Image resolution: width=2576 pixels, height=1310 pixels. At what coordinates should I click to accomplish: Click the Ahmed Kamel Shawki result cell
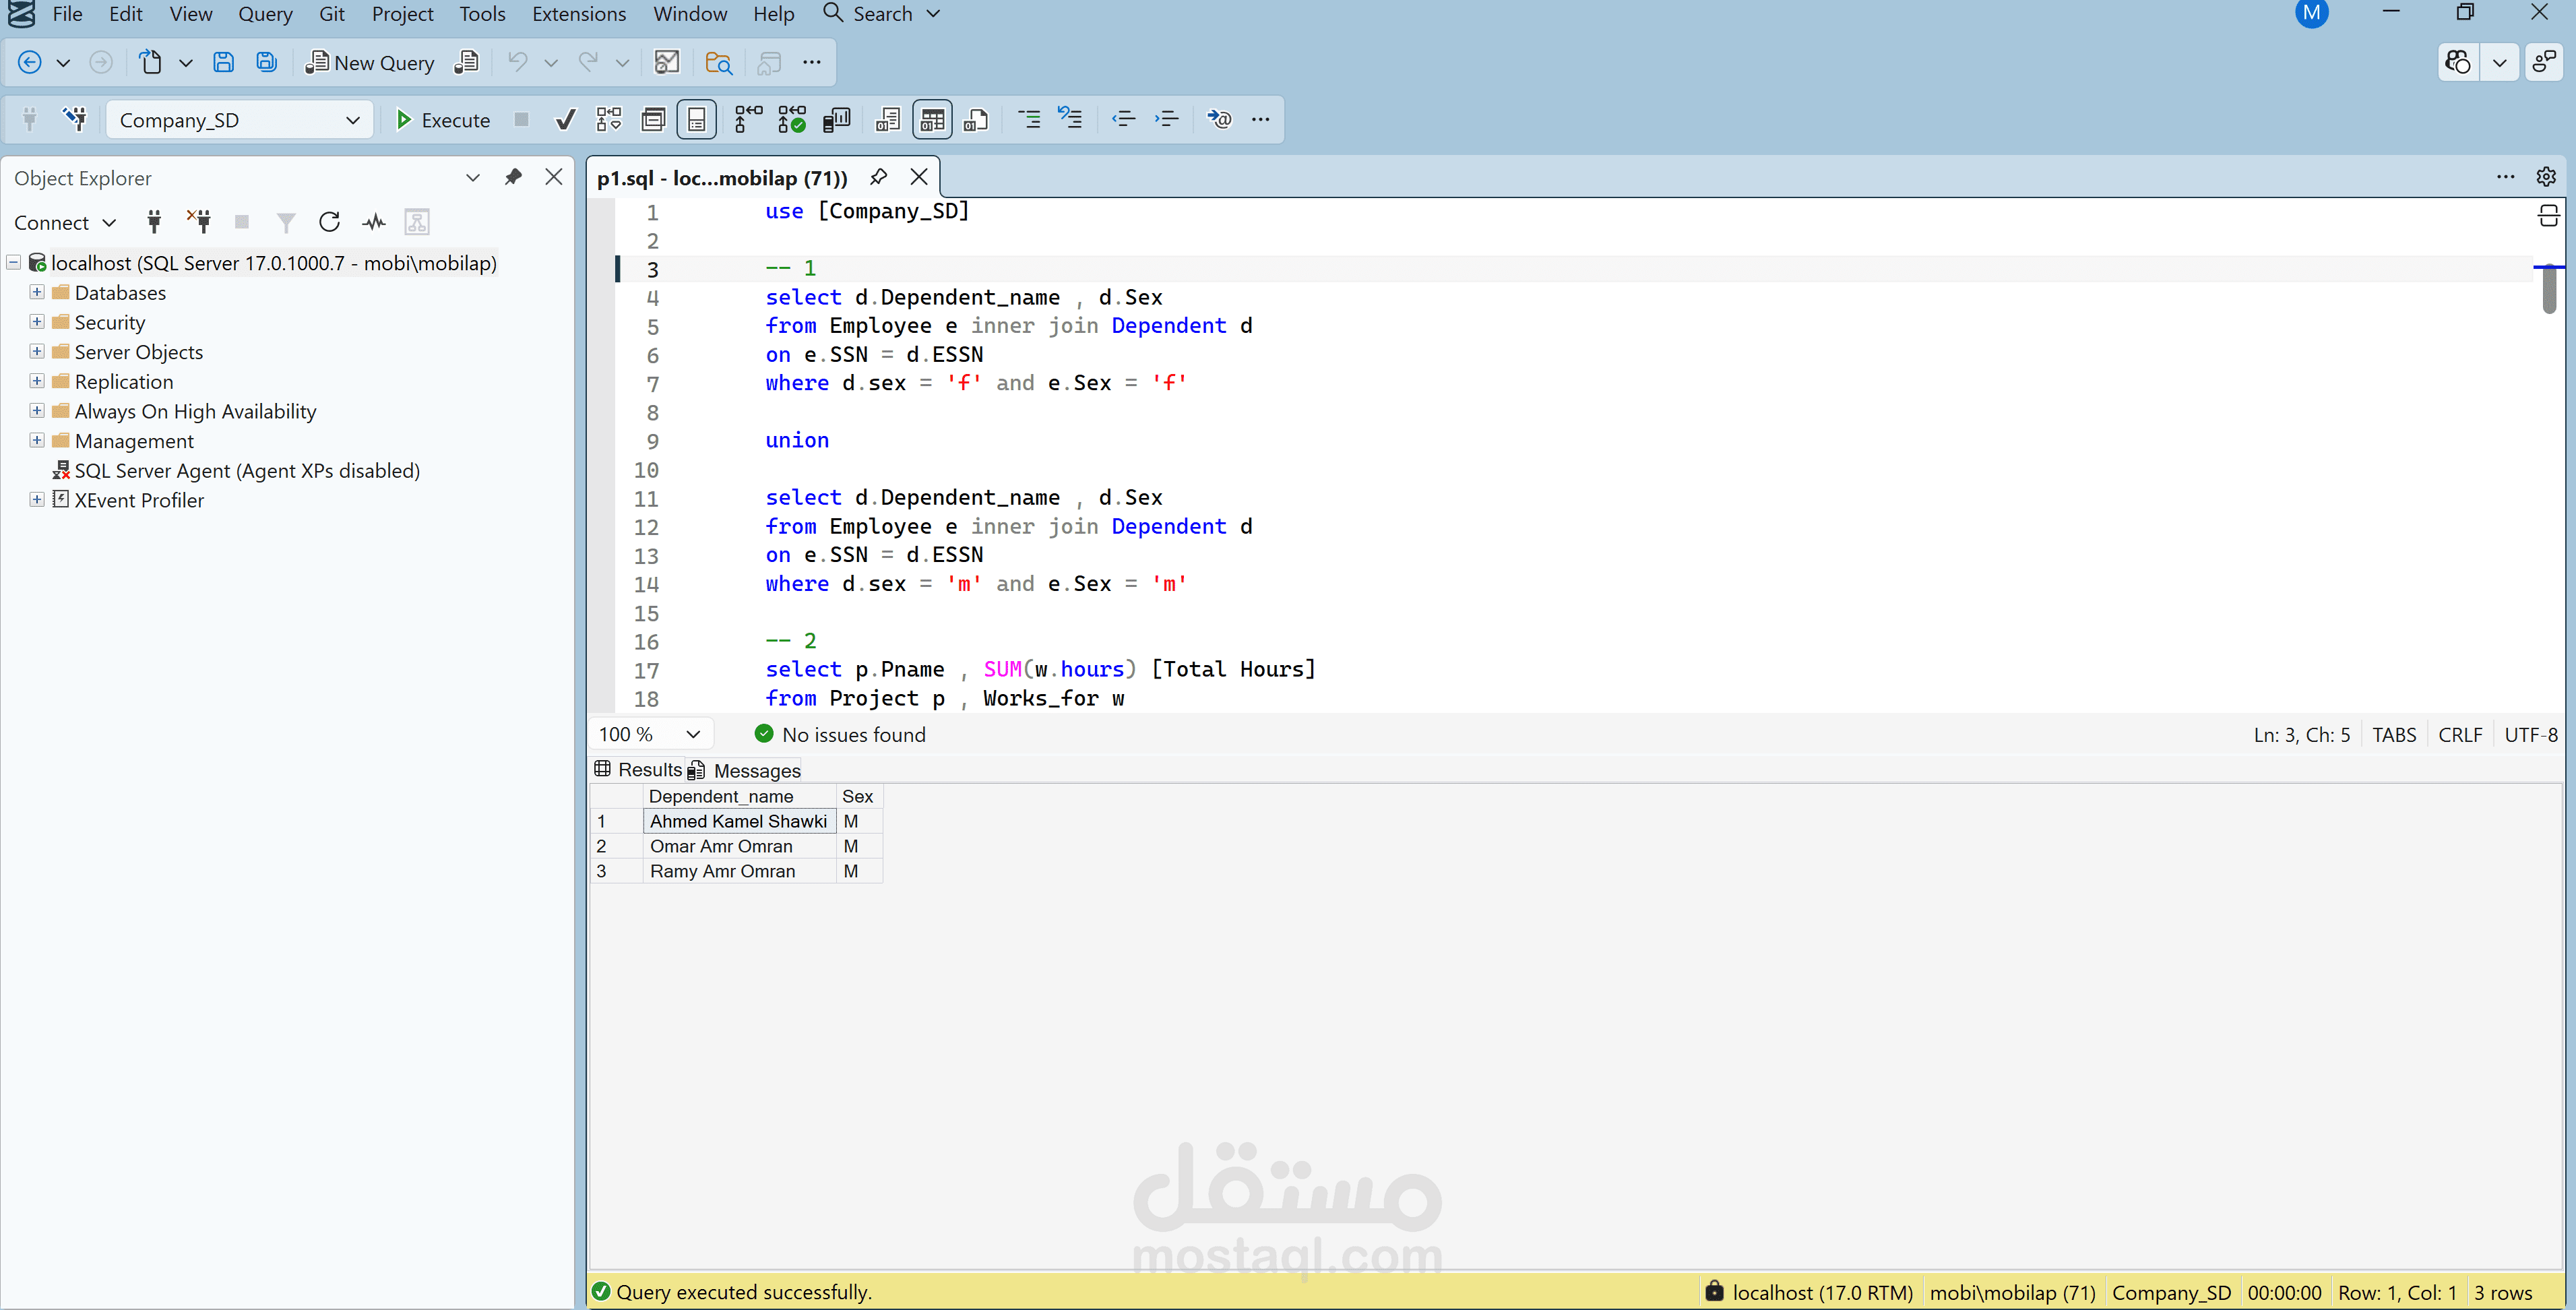739,821
